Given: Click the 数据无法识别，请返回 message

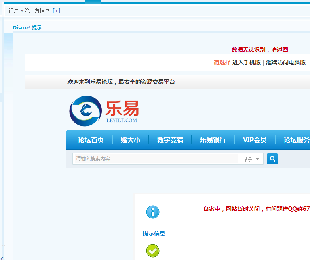Looking at the screenshot, I should [x=260, y=50].
